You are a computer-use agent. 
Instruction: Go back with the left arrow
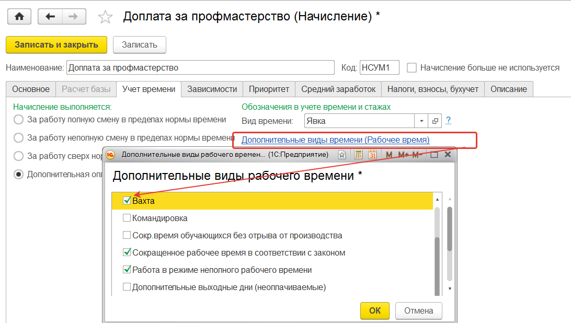click(51, 17)
